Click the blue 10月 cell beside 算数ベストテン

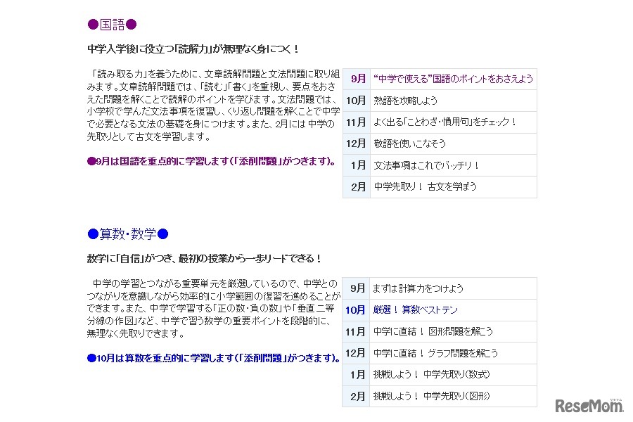point(356,309)
